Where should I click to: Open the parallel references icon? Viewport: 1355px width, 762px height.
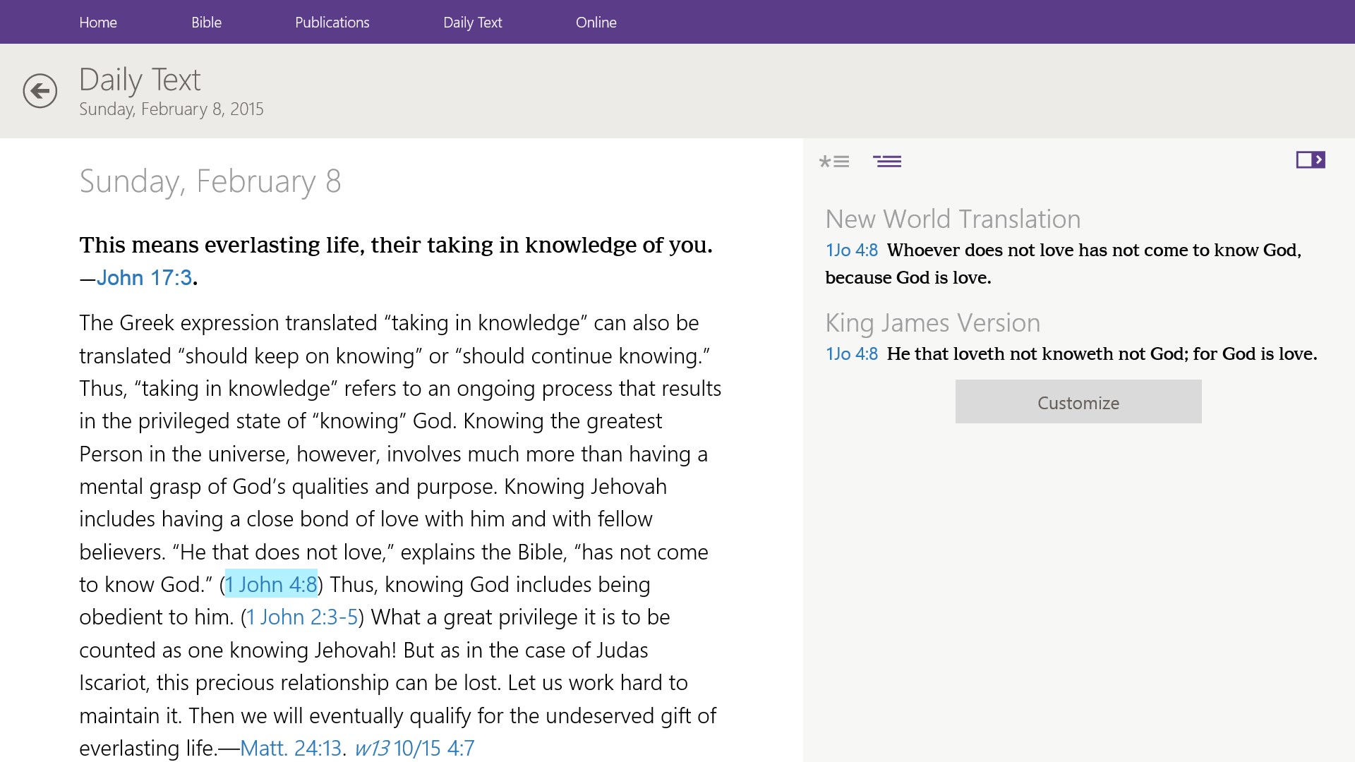tap(888, 161)
